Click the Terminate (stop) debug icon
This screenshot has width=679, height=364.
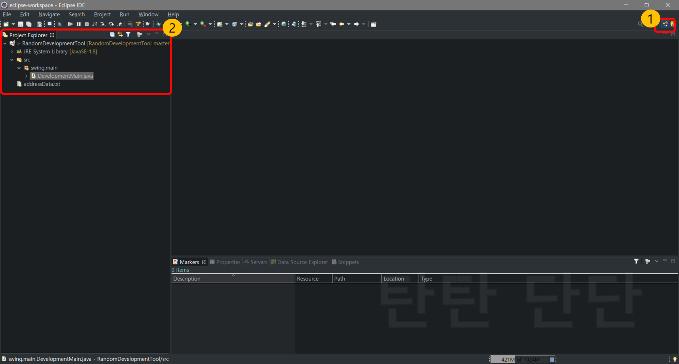coord(87,24)
